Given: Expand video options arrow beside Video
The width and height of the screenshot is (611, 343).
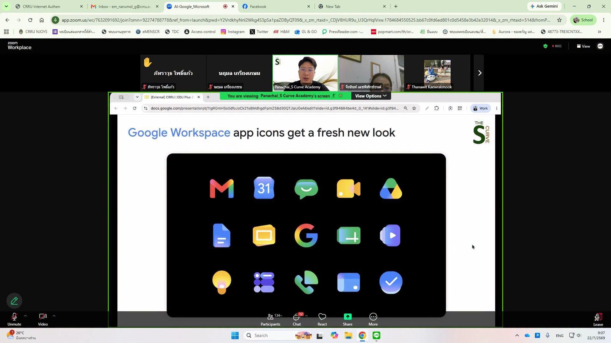Looking at the screenshot, I should click(x=54, y=316).
